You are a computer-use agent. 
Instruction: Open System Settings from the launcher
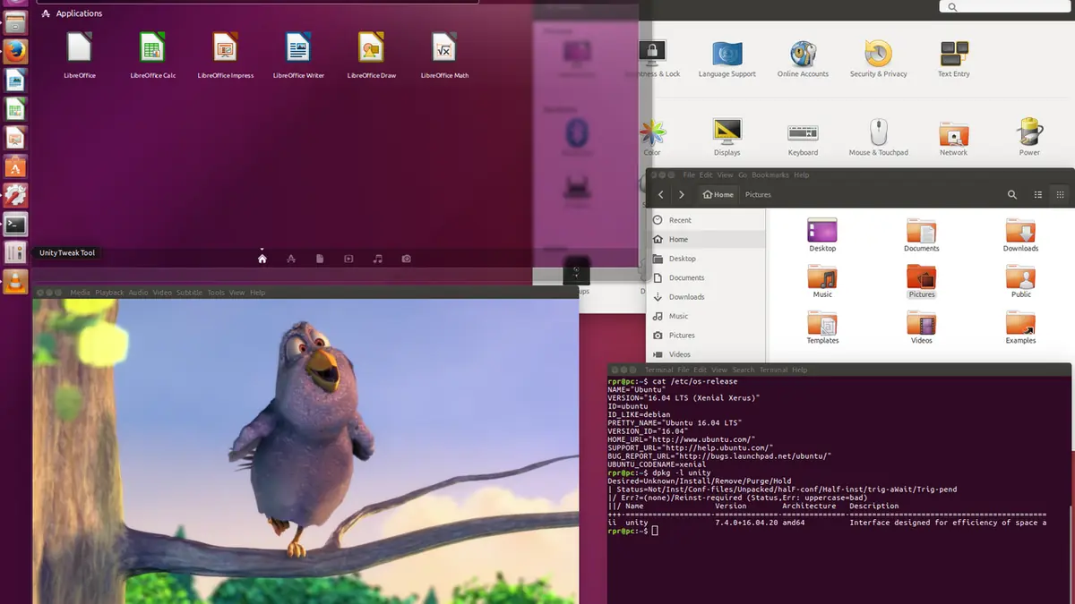tap(15, 195)
